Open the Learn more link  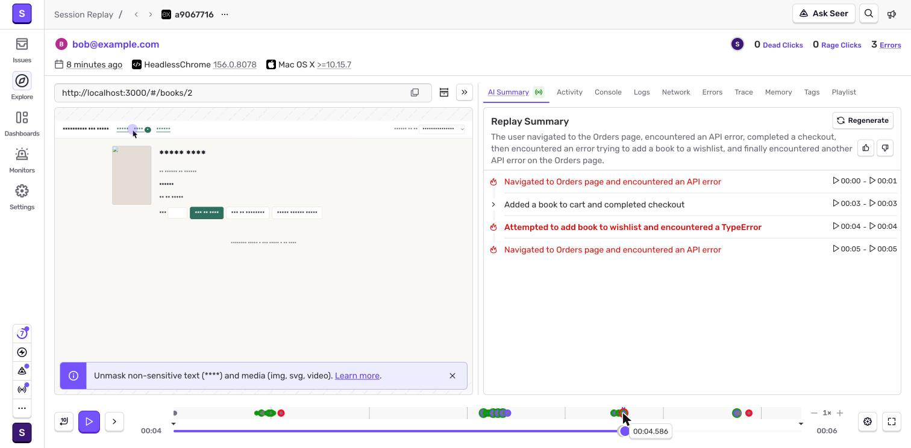[357, 376]
